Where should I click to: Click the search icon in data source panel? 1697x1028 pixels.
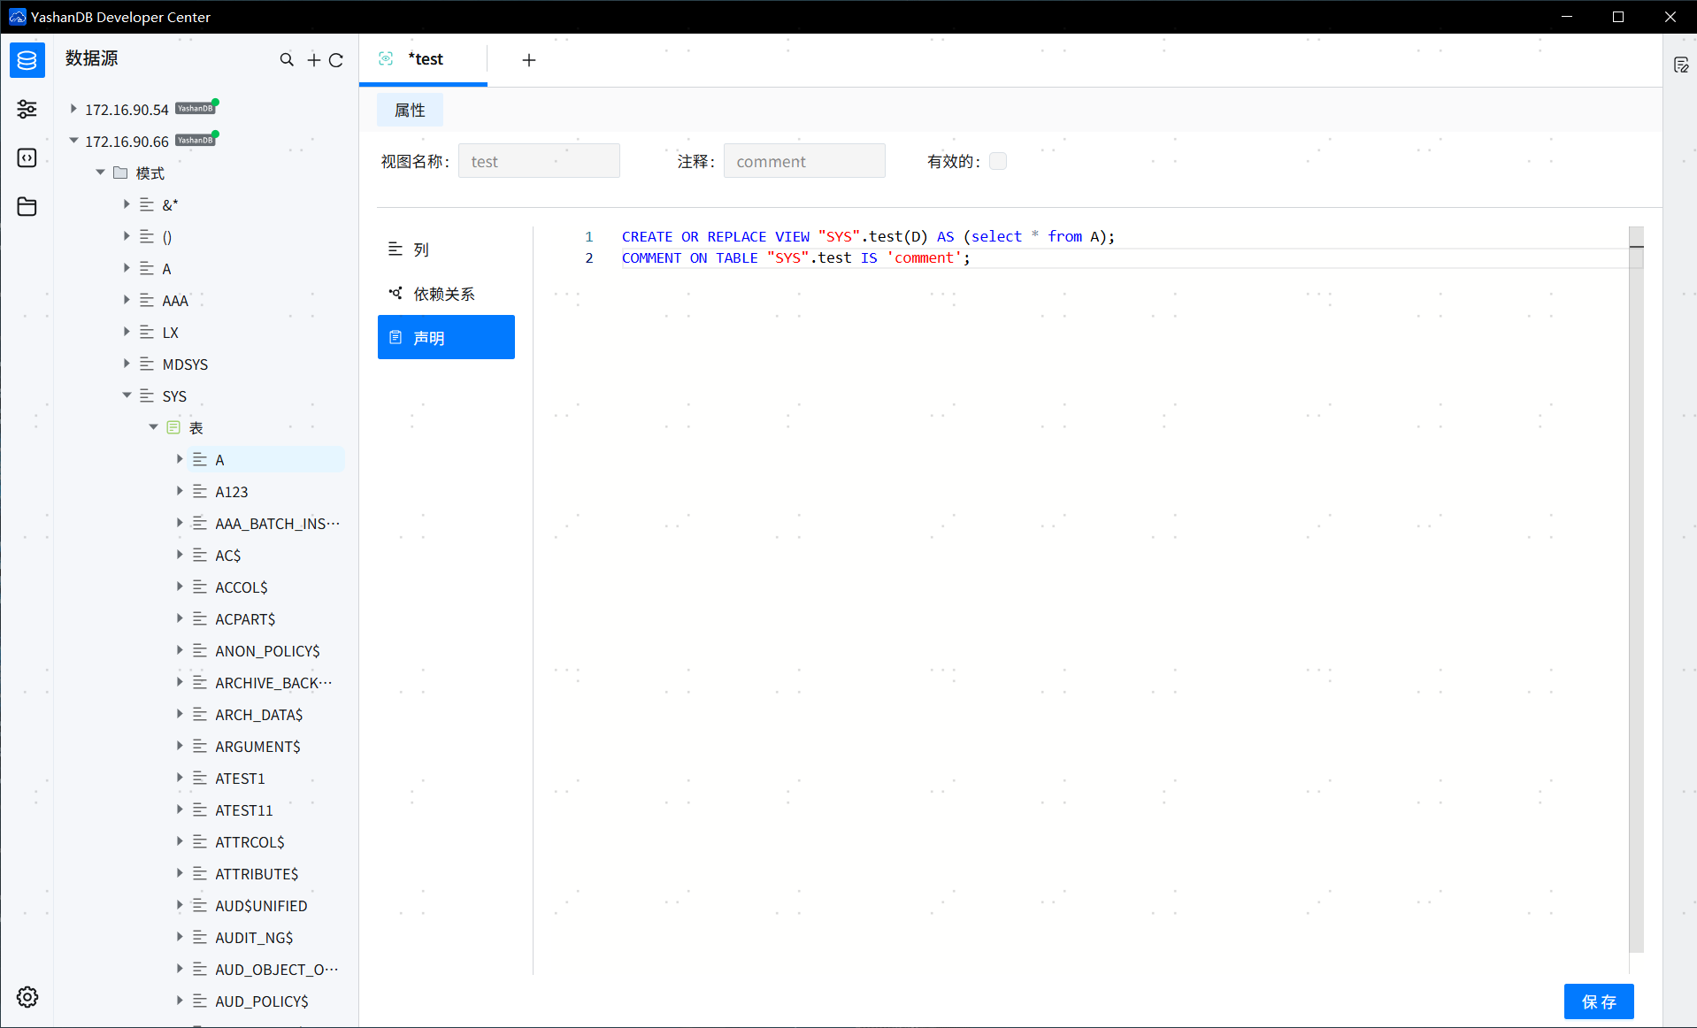tap(287, 59)
